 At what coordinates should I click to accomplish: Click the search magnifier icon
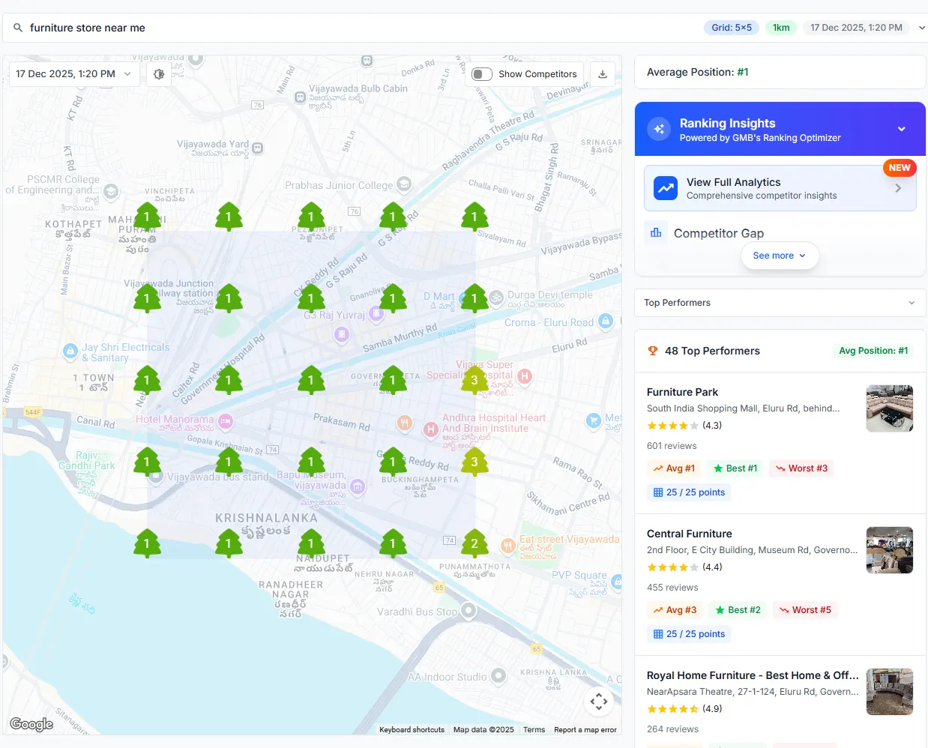pyautogui.click(x=18, y=27)
